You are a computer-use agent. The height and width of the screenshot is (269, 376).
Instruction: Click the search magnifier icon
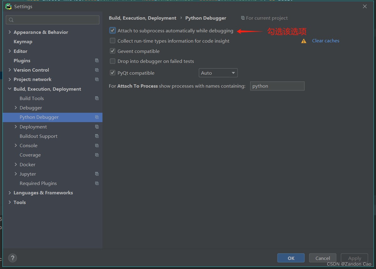11,20
